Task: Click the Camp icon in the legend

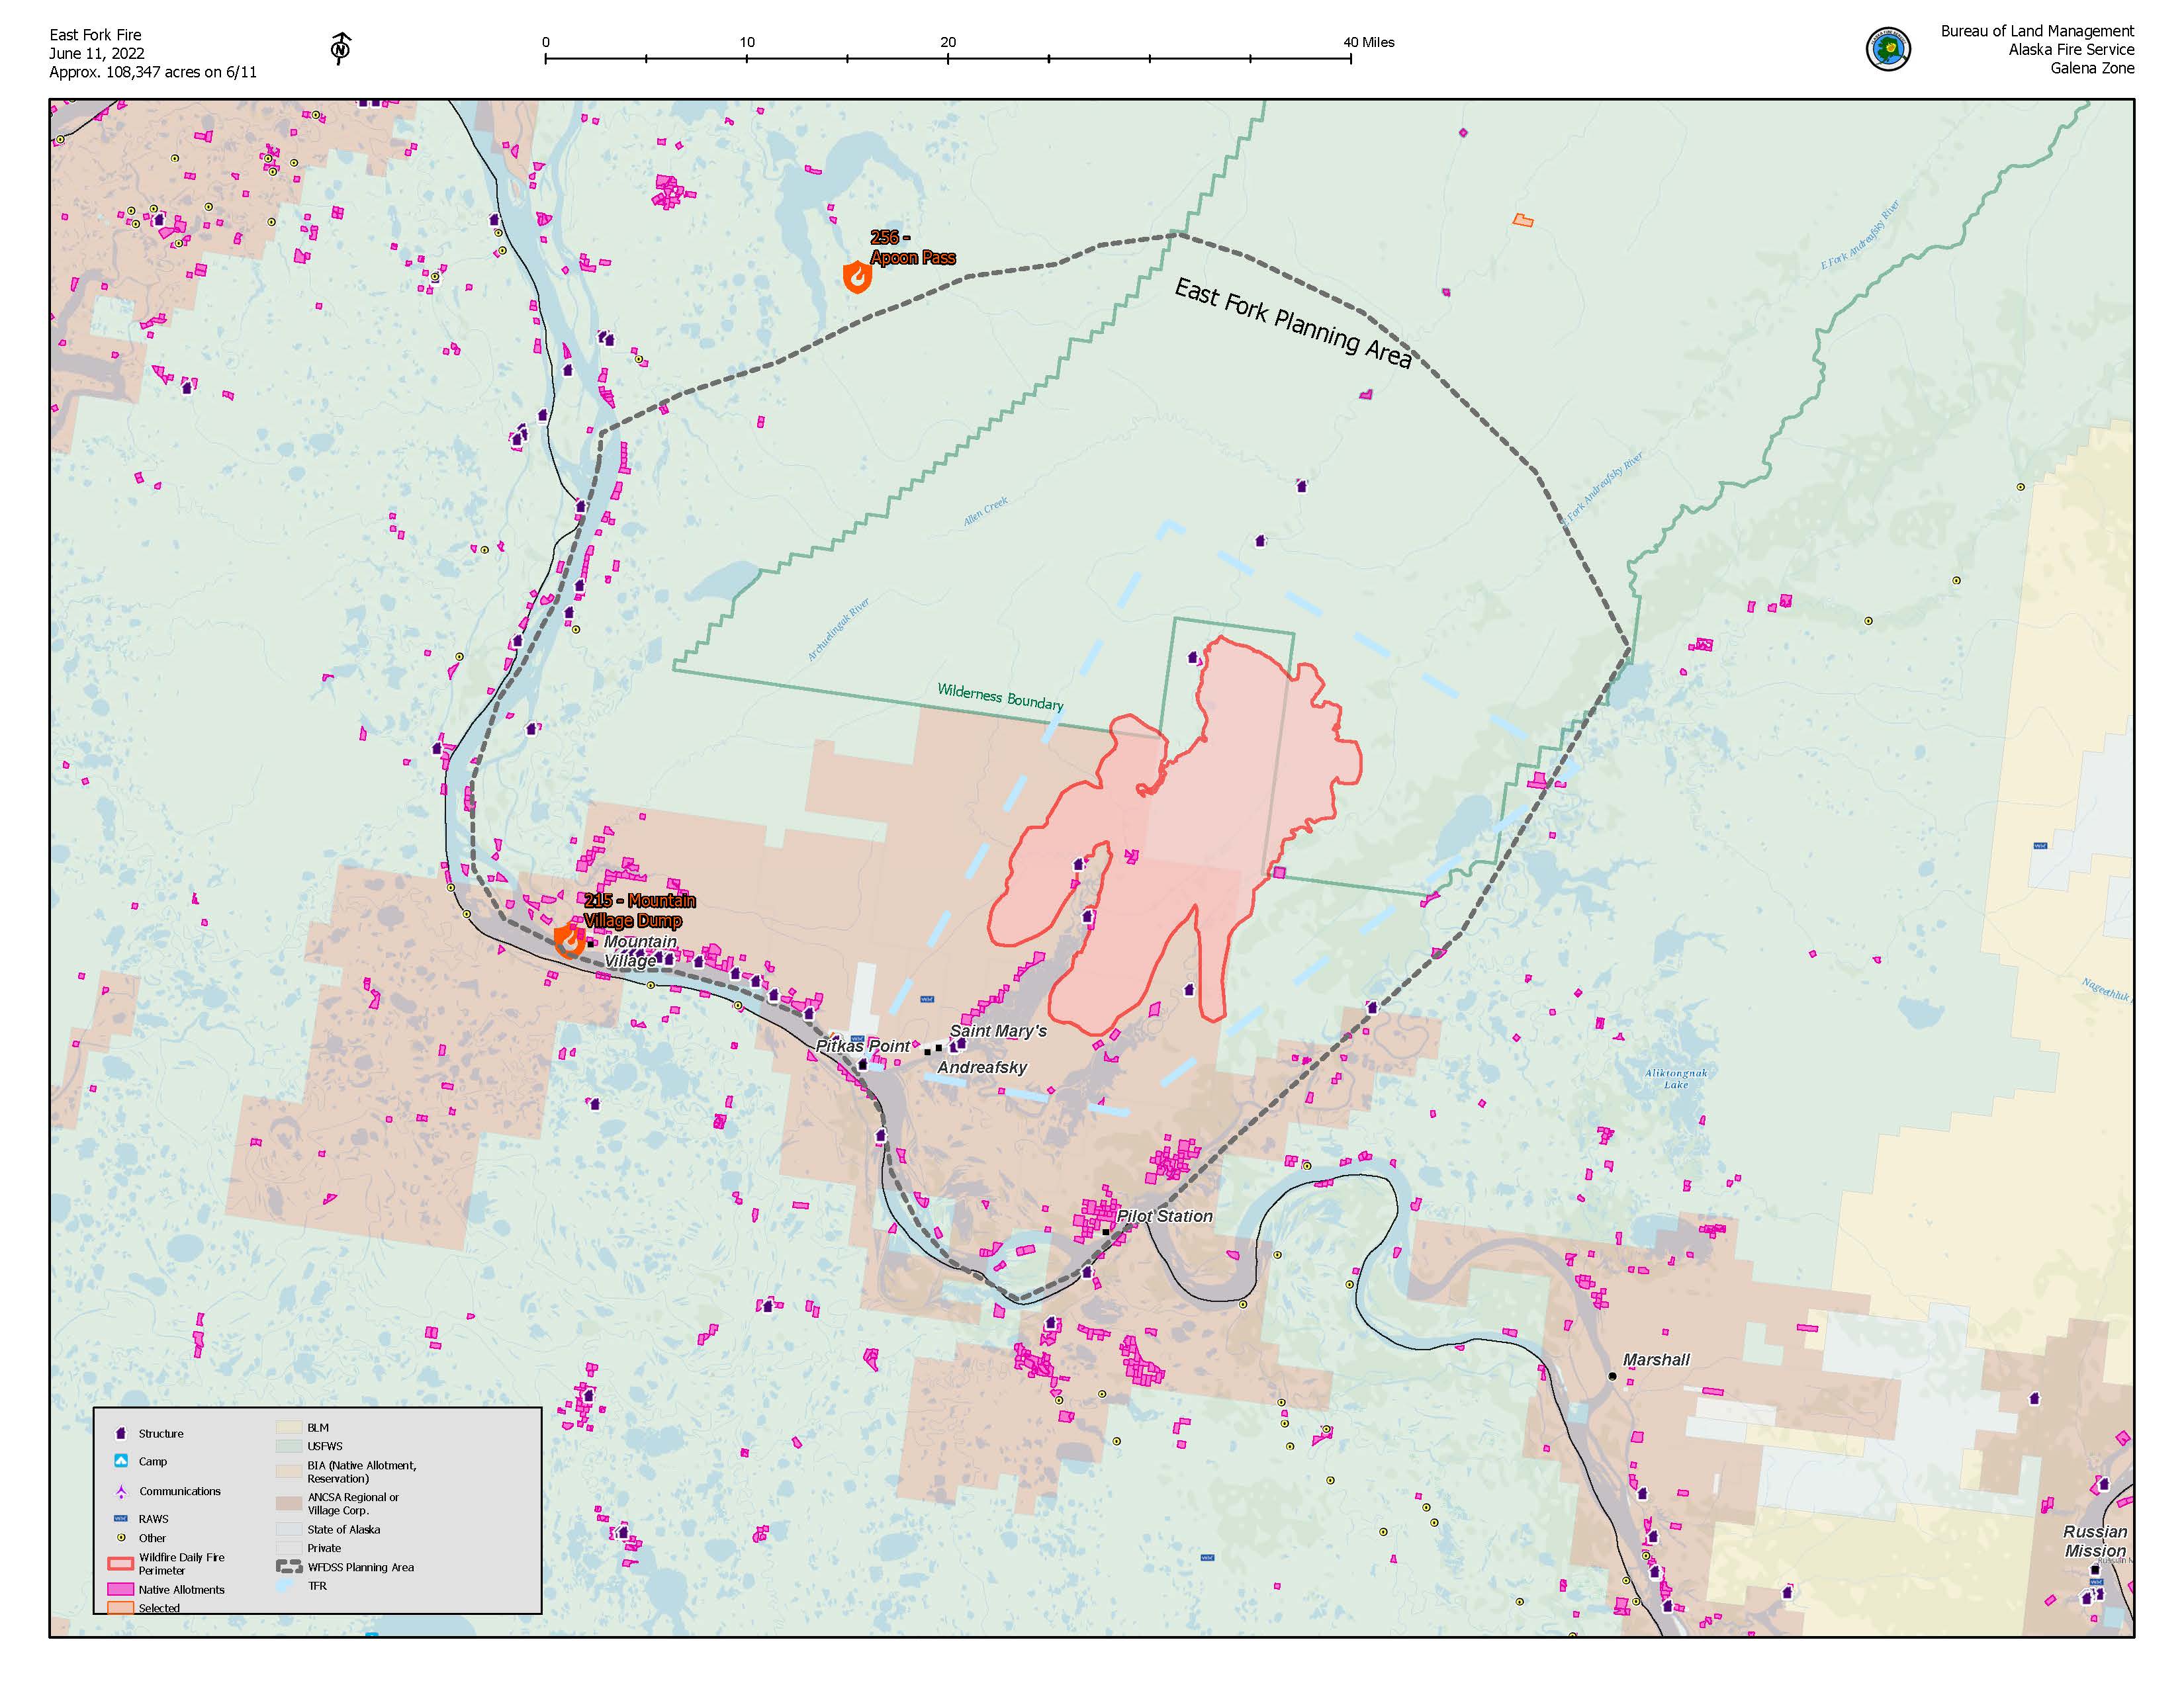Action: click(120, 1461)
